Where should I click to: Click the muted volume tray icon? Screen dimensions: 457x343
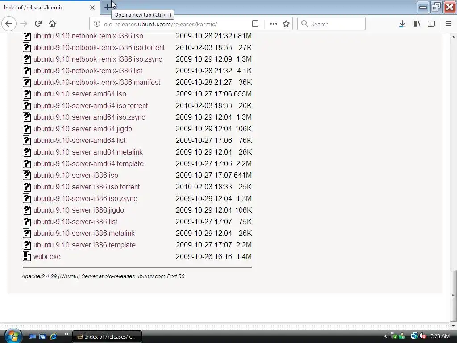click(x=423, y=336)
